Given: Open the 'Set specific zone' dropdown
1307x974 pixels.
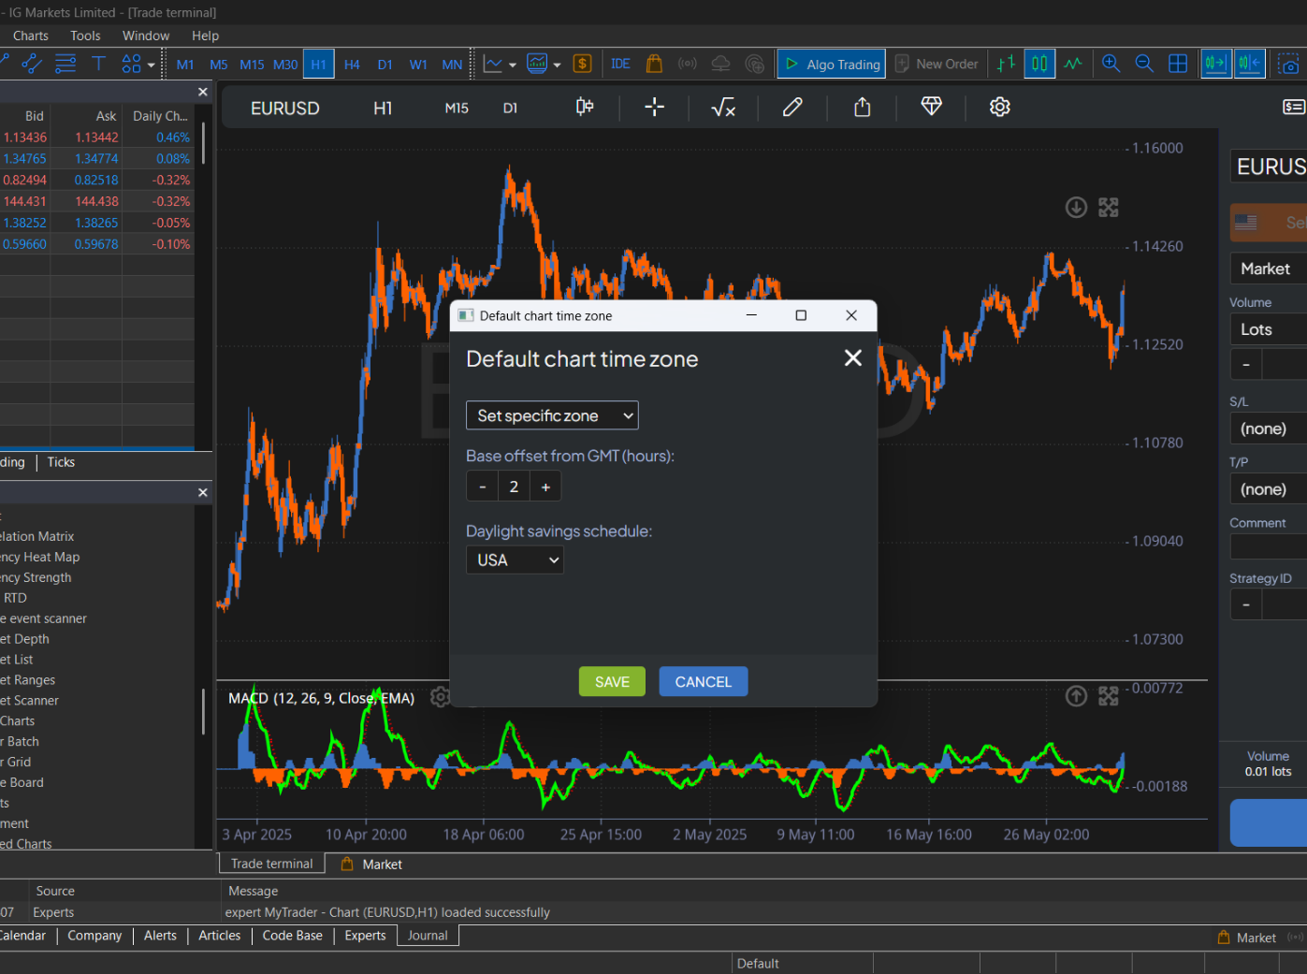Looking at the screenshot, I should [552, 415].
